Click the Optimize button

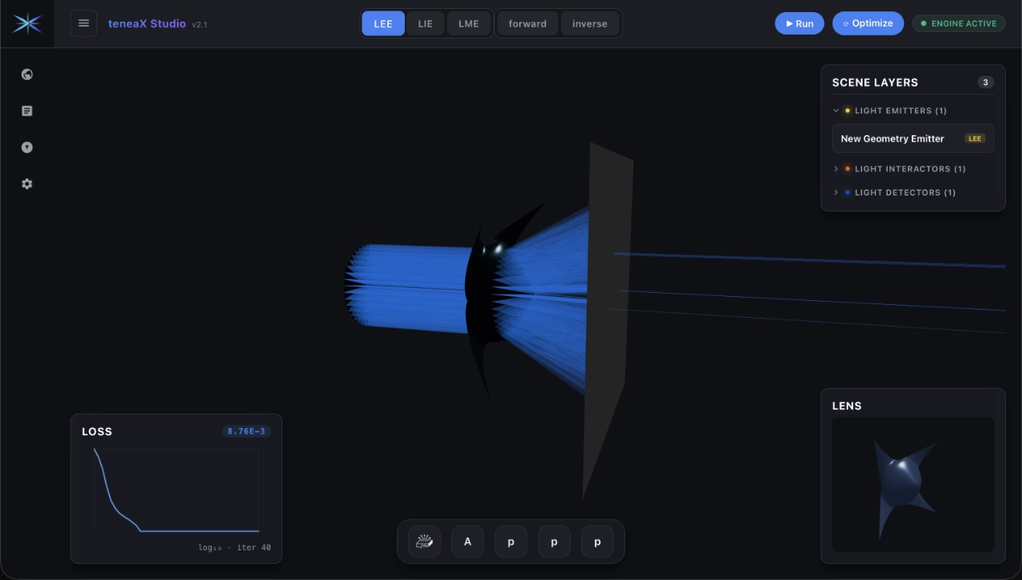868,23
